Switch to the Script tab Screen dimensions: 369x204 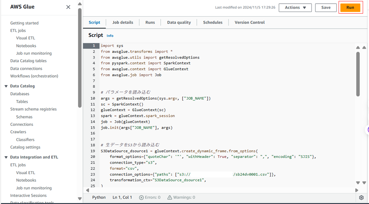point(94,23)
